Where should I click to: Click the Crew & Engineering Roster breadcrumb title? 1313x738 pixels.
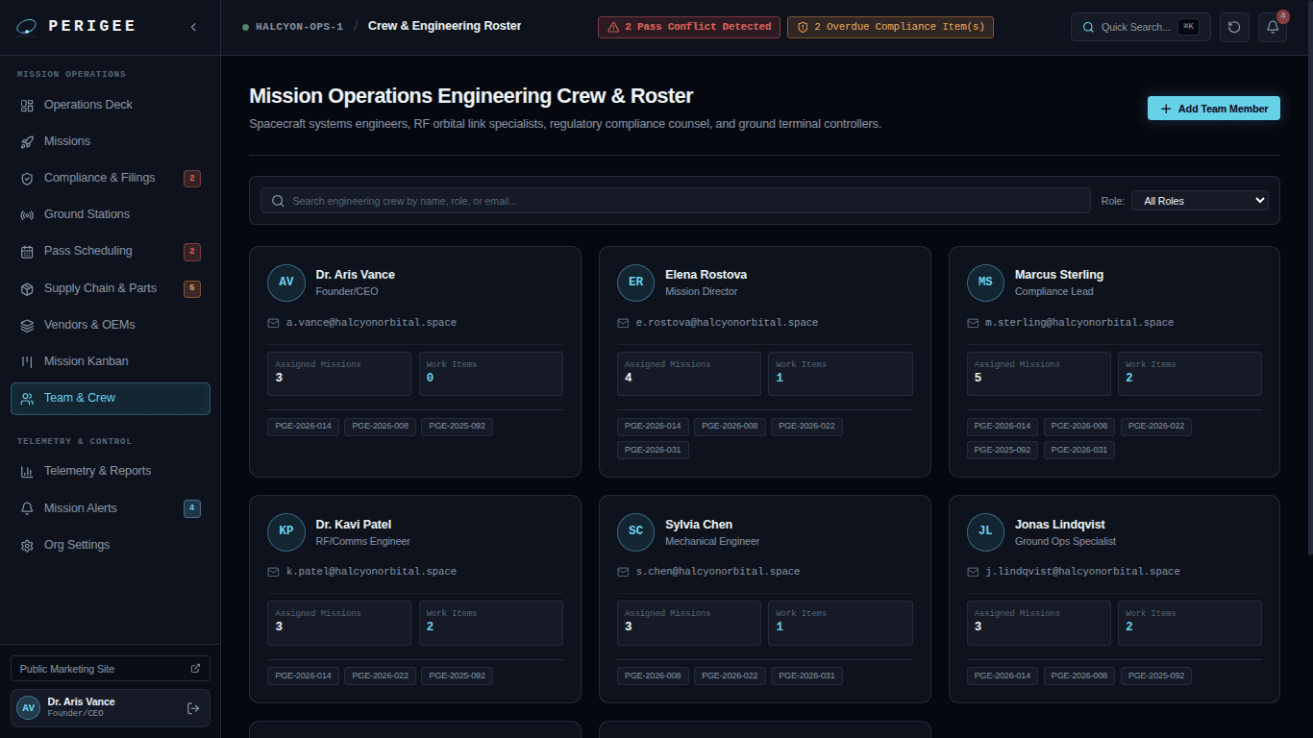point(445,26)
